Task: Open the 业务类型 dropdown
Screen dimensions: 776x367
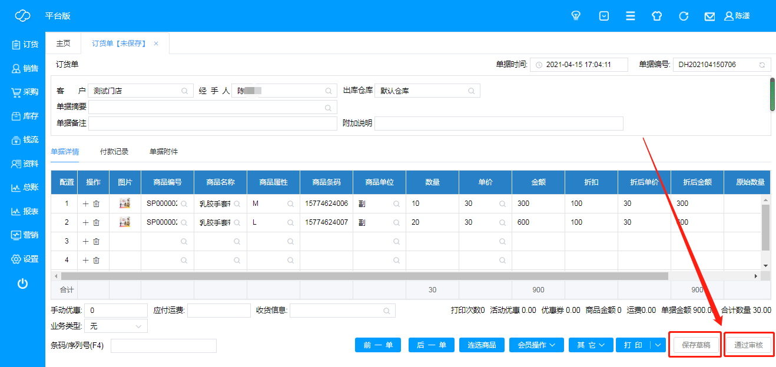Action: [116, 326]
